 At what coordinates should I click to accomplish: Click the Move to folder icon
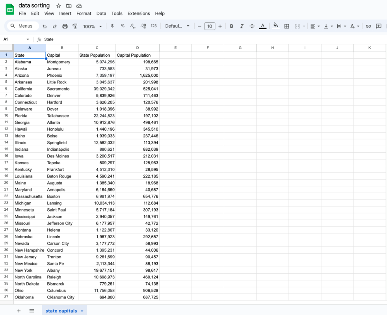coord(69,6)
